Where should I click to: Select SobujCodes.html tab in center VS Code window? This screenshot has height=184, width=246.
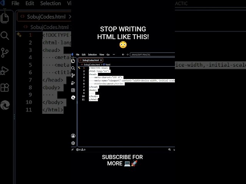pos(91,60)
